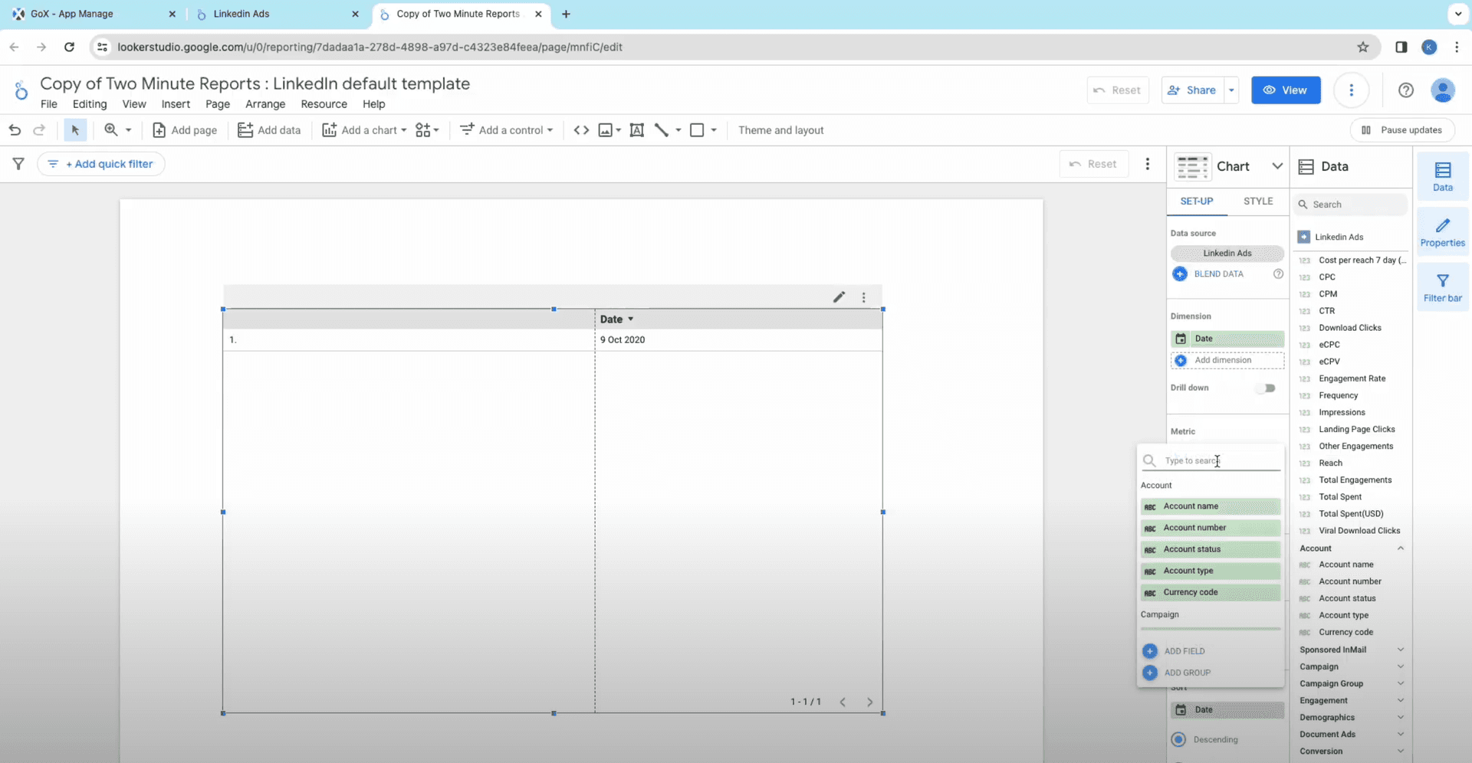Expand the Engagement field group
Viewport: 1472px width, 763px height.
tap(1401, 700)
